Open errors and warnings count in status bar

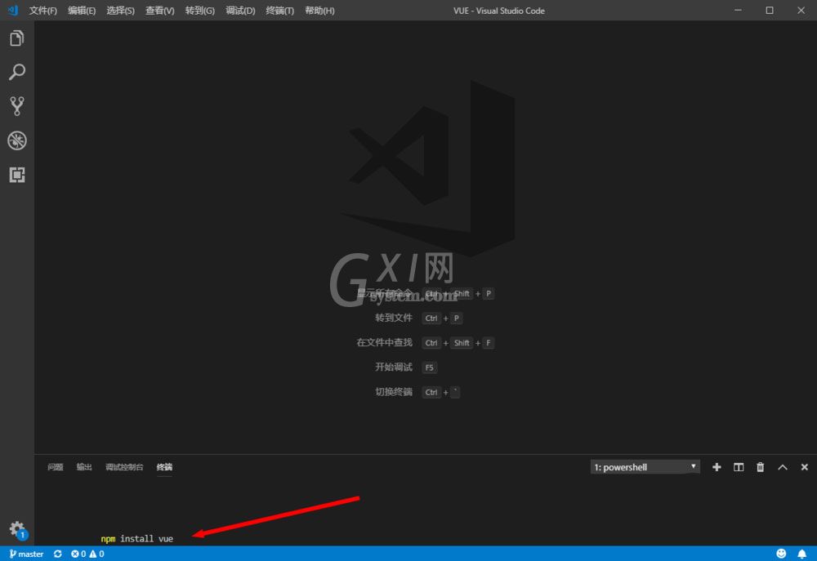87,554
